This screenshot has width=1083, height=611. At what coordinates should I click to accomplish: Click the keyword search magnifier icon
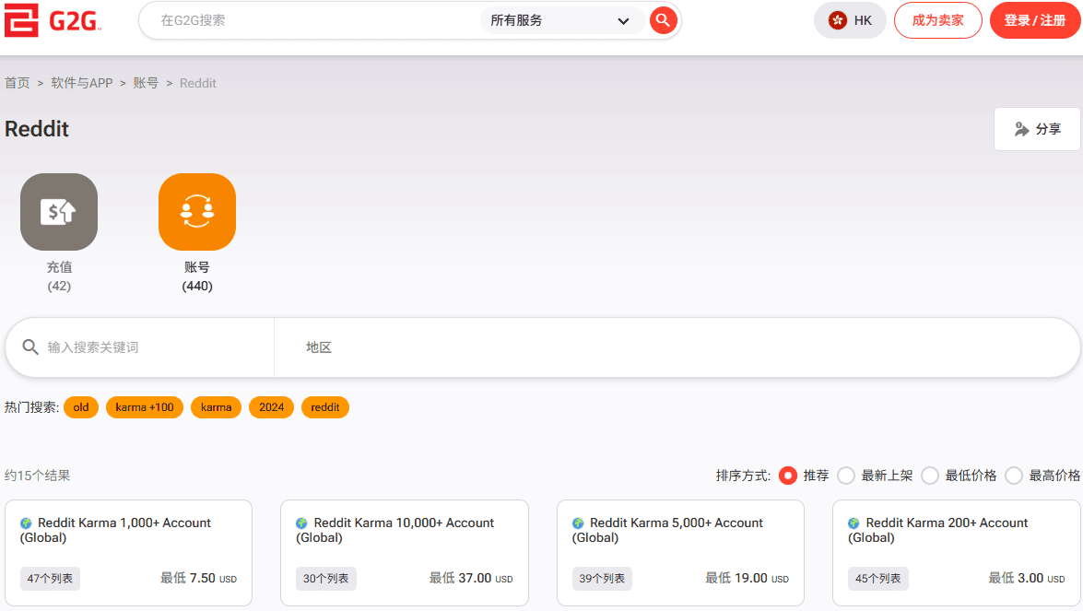pyautogui.click(x=30, y=347)
